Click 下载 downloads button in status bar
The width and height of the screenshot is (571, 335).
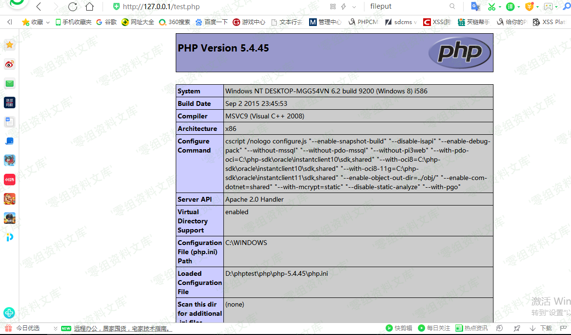(x=541, y=328)
